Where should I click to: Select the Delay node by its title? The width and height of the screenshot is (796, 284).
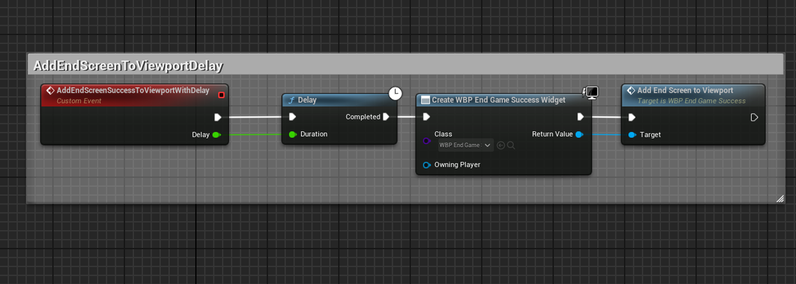tap(307, 100)
